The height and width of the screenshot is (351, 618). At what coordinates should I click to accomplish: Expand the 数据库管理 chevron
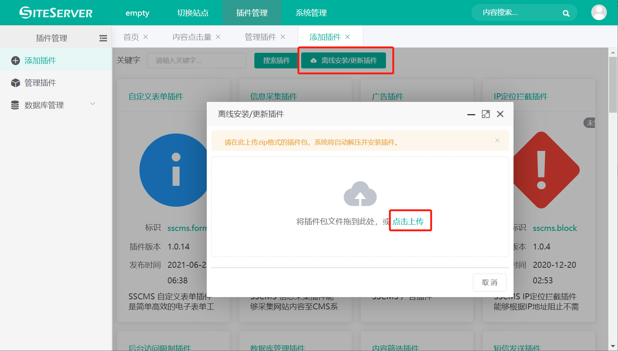[x=93, y=104]
